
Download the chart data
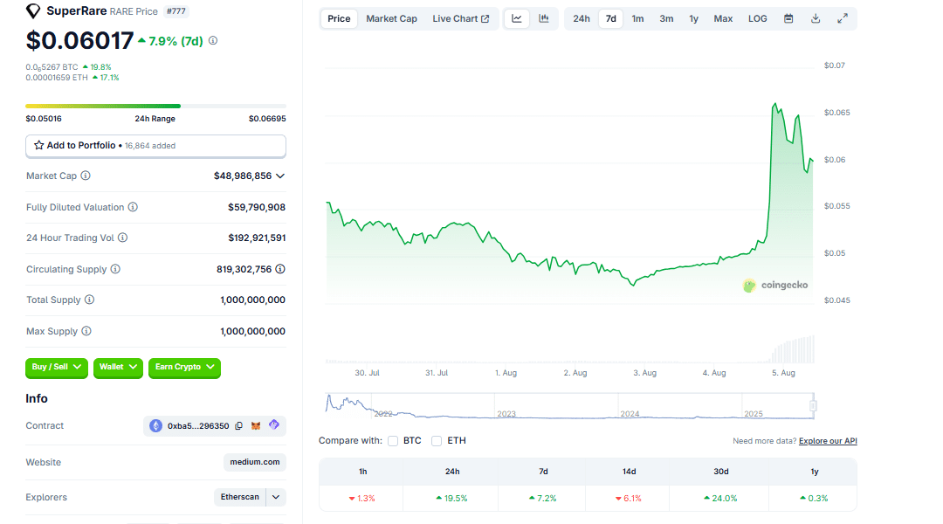(816, 18)
